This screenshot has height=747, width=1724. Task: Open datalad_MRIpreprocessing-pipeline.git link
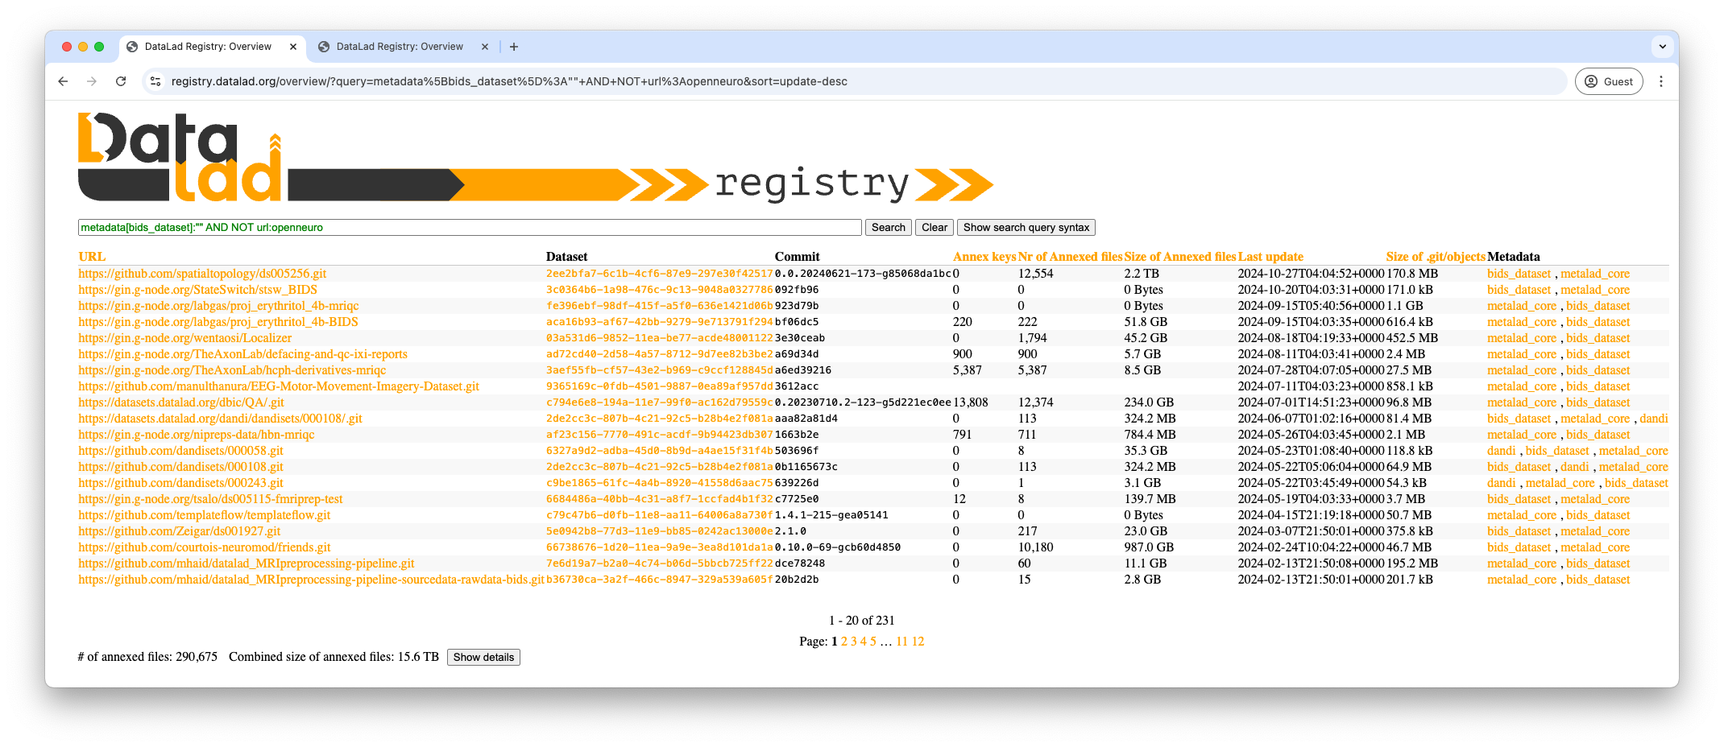click(x=246, y=563)
